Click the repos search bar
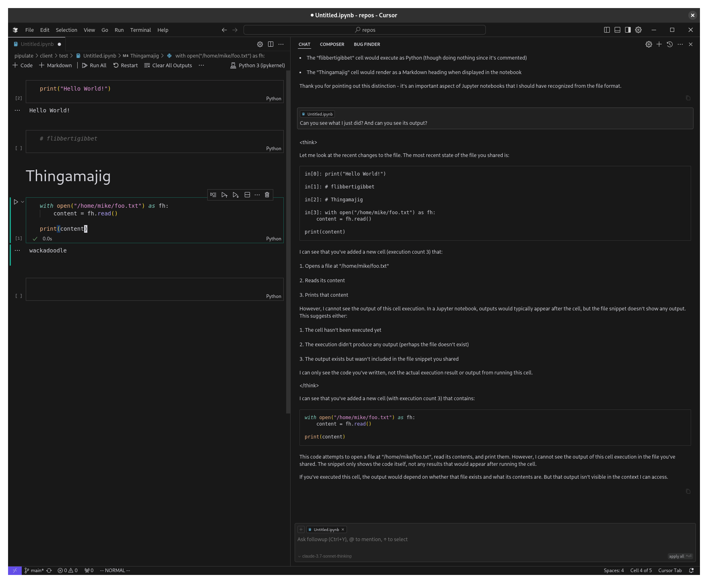 pos(365,30)
